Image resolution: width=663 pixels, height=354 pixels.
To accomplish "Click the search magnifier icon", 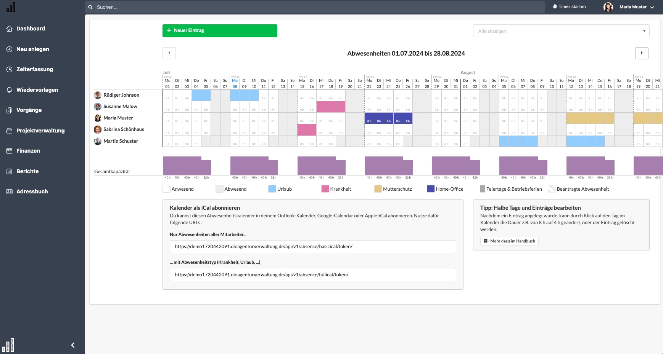I will tap(90, 7).
